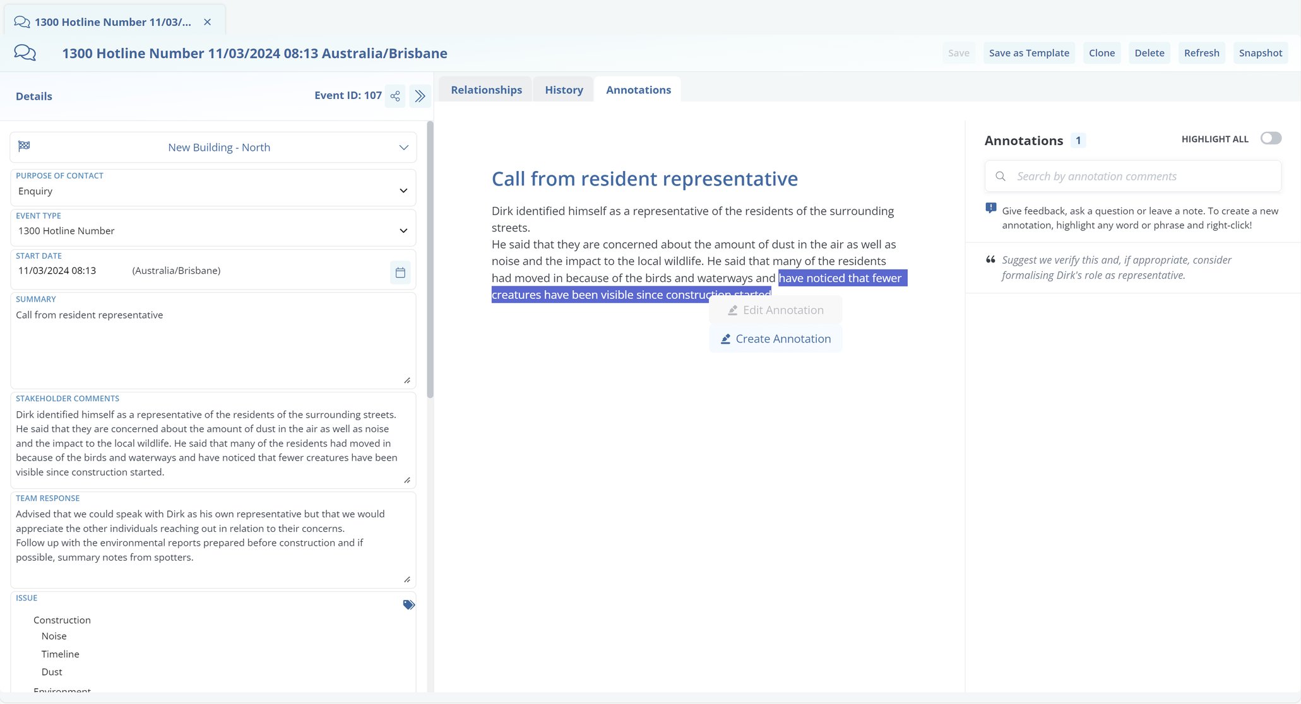Open the New Building - North location dropdown
This screenshot has height=704, width=1301.
(403, 147)
